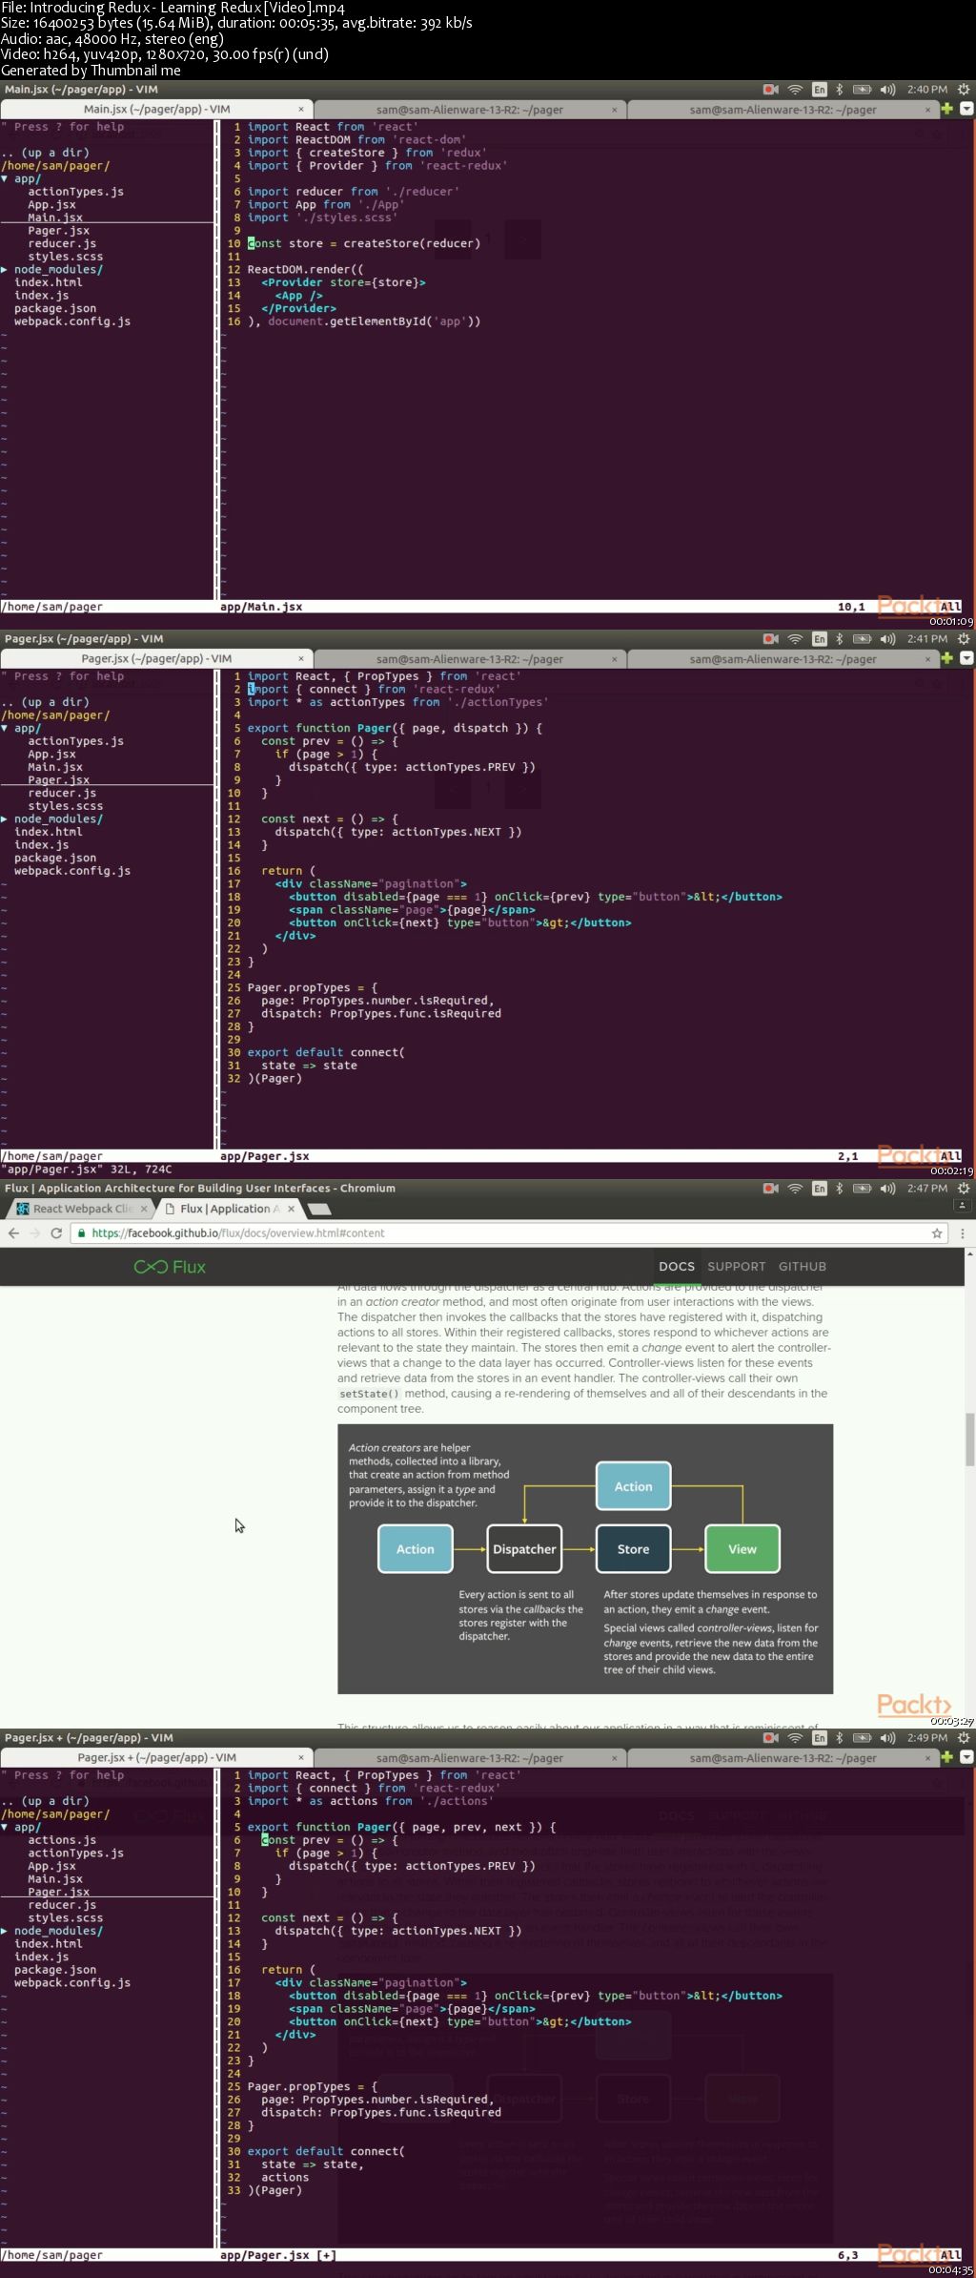Select actions.js in Pager.jsx + file tree
Screen dimensions: 976x2278
pyautogui.click(x=62, y=1840)
